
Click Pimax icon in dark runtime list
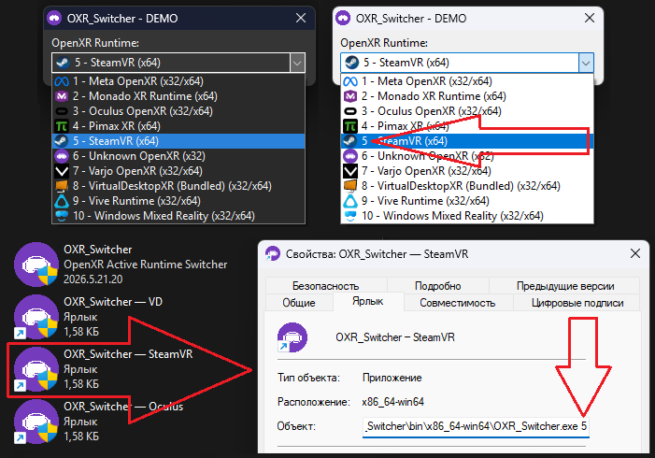62,126
